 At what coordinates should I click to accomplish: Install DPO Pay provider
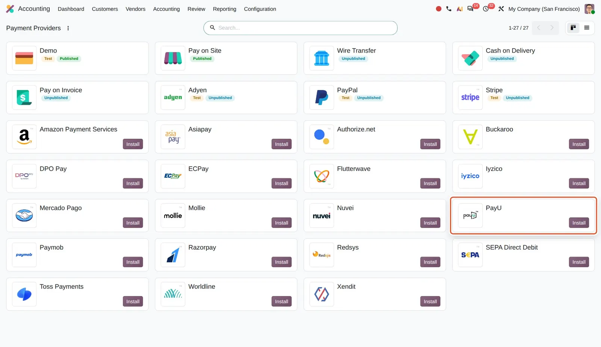click(133, 183)
